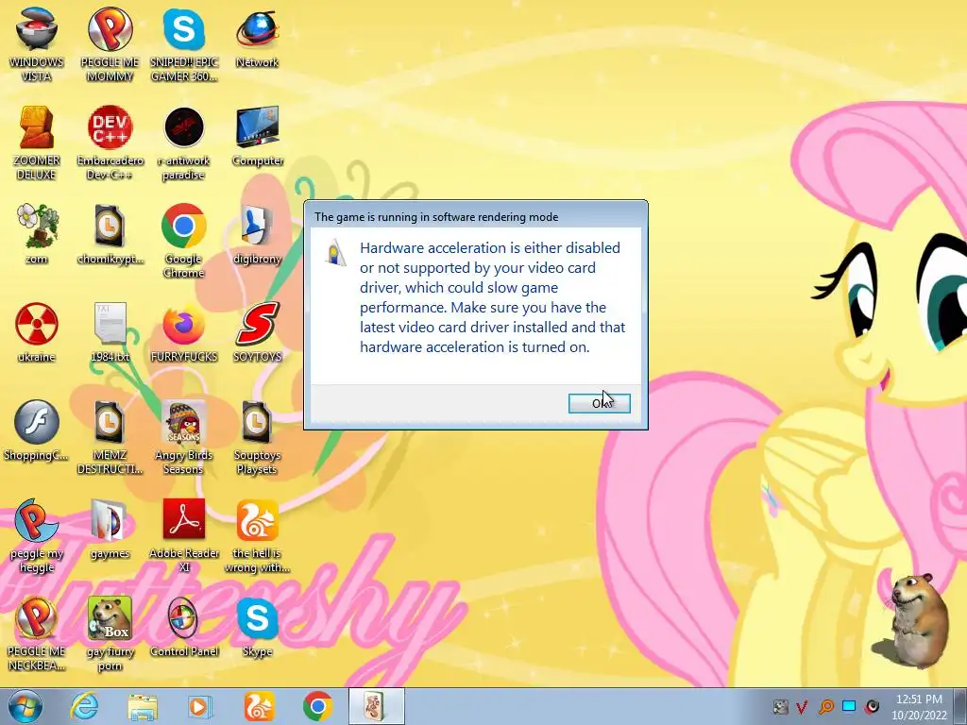
Task: Select the desktop icon with the Box hamster
Action: click(x=110, y=633)
